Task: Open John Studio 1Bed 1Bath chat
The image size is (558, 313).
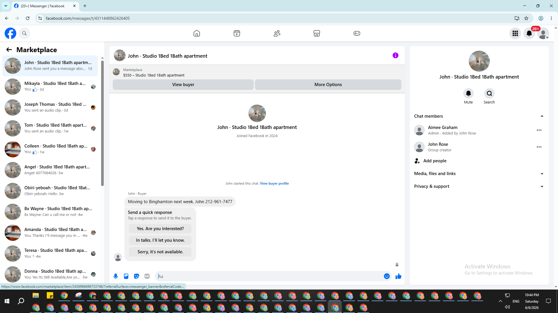Action: pos(50,66)
